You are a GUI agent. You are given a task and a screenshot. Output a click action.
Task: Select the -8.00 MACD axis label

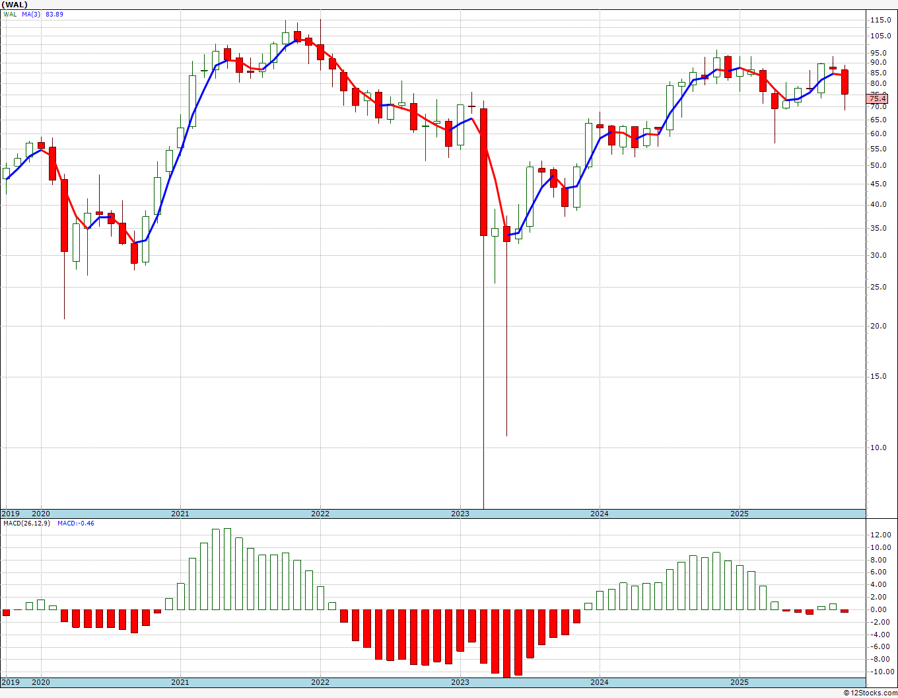(880, 660)
